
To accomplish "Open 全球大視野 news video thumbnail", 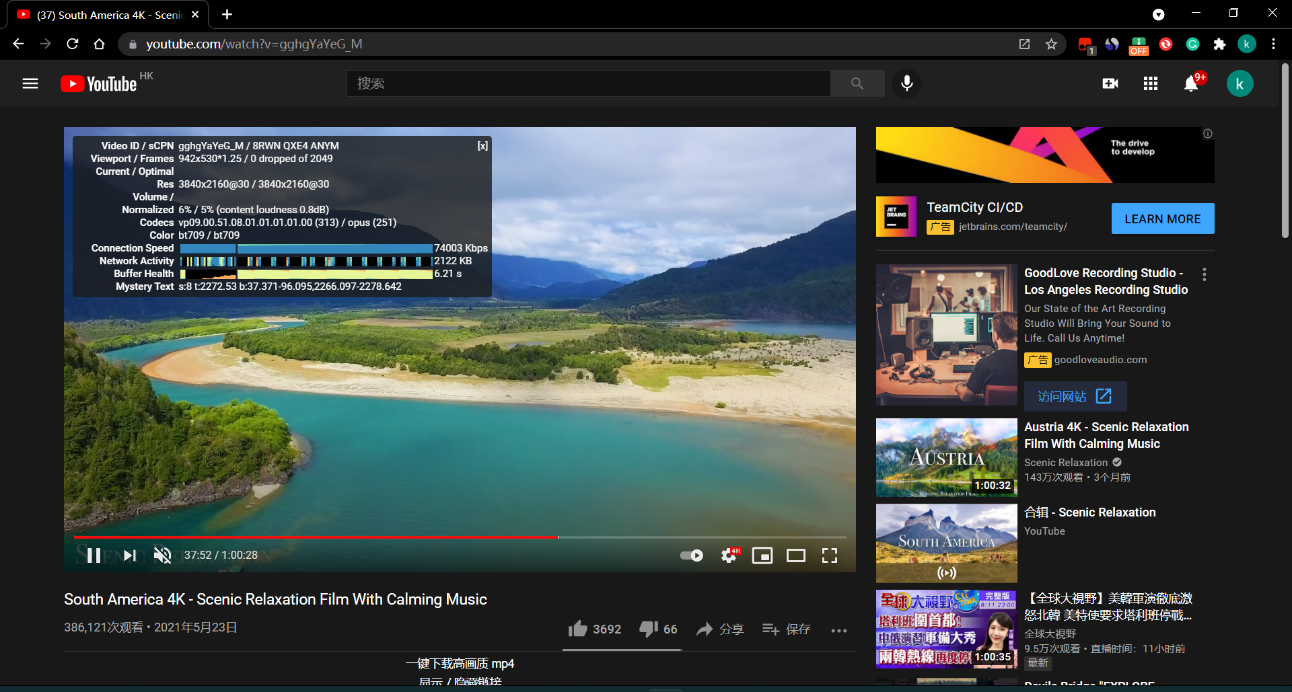I will (947, 629).
